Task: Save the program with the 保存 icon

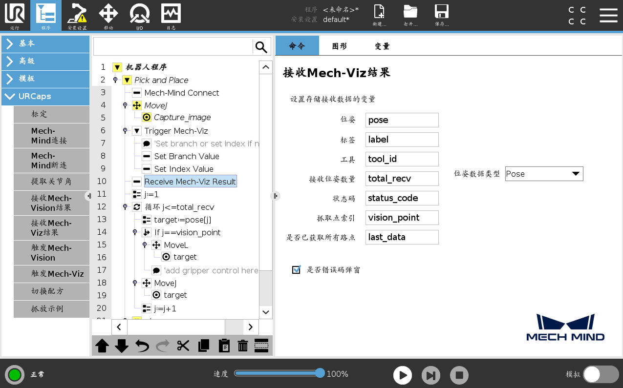Action: tap(441, 15)
